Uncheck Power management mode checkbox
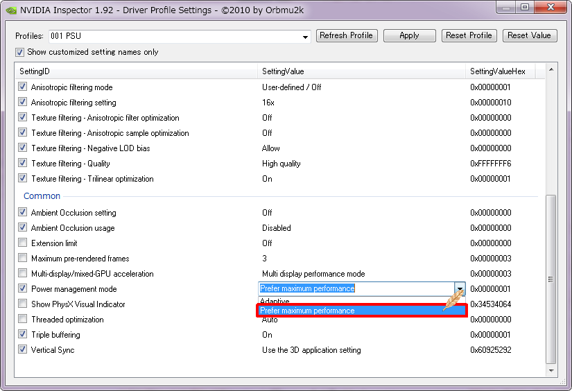The image size is (572, 391). [23, 288]
